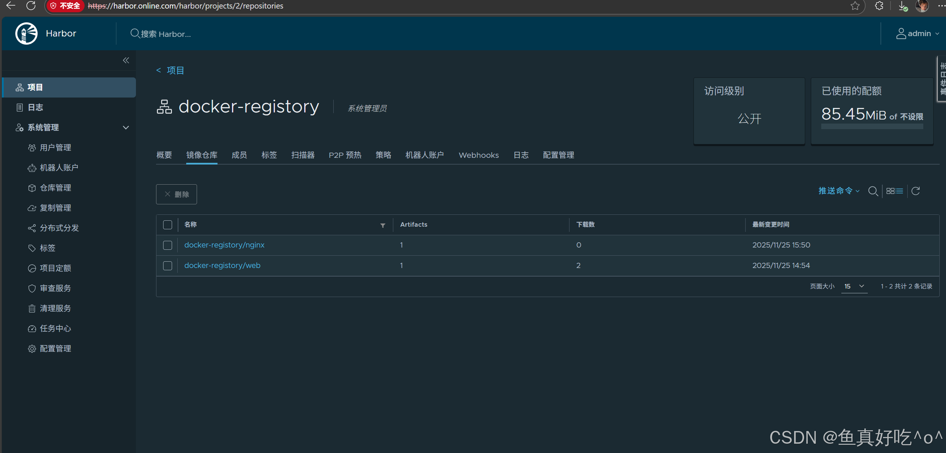Open Projects in the sidebar
Screen dimensions: 946x453
(69, 87)
